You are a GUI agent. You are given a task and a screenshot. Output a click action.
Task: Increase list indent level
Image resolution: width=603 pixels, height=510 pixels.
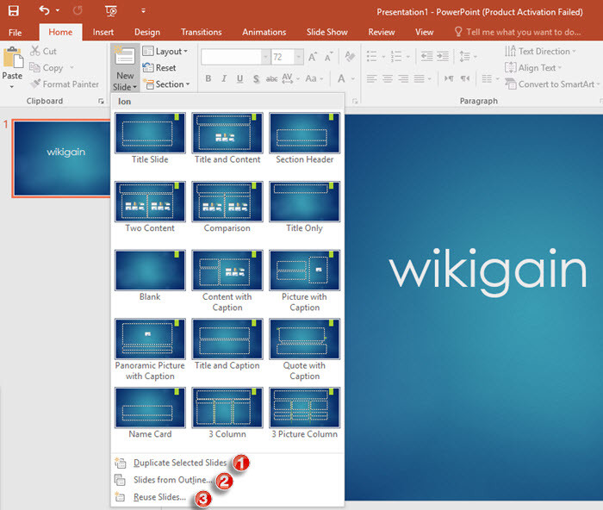[443, 56]
